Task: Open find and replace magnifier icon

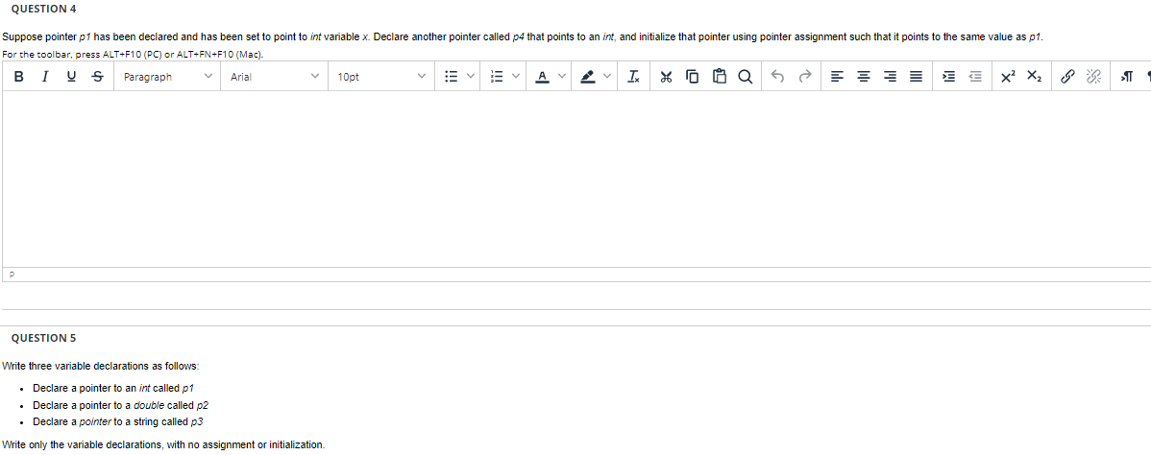Action: [745, 77]
